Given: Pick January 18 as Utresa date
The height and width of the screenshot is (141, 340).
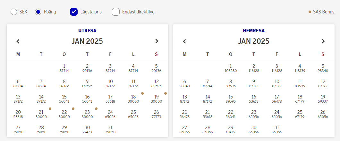Looking at the screenshot, I should point(133,98).
